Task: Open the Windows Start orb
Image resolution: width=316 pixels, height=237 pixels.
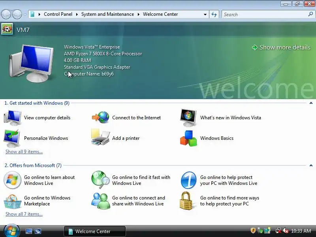Action: click(x=11, y=231)
